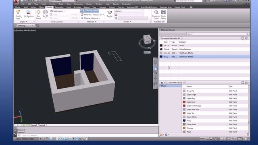Click the Orange wall paint swatch
Screen dimensions: 258x145
tap(184, 128)
